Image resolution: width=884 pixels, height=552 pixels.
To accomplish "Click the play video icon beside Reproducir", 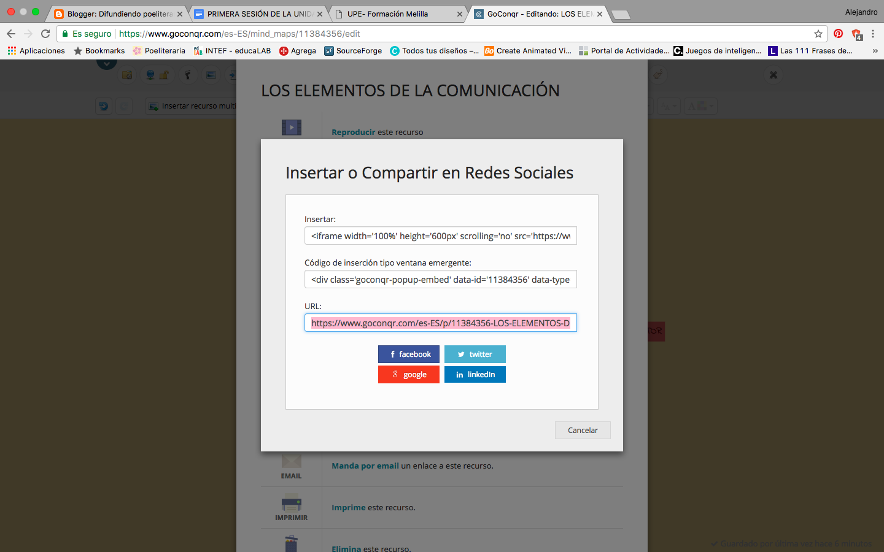I will [292, 127].
